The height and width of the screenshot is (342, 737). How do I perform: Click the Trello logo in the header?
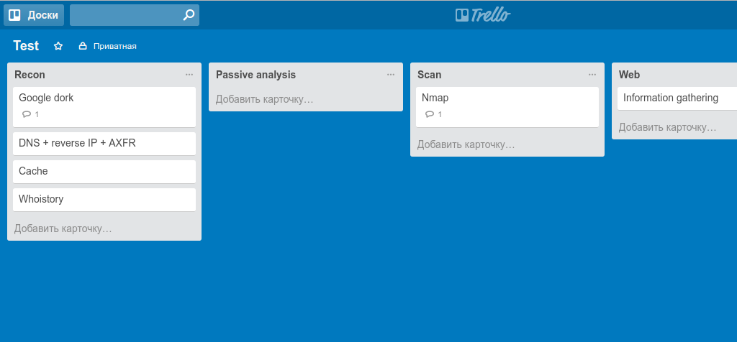pos(483,15)
